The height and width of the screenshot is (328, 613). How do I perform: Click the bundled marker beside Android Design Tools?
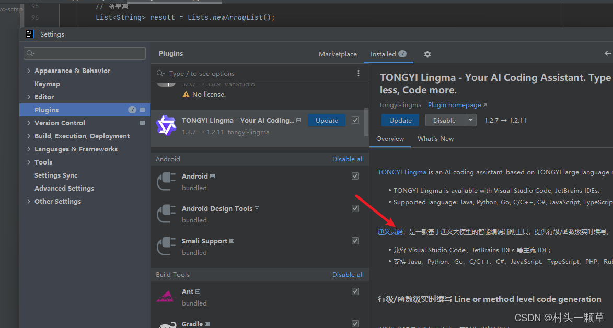click(x=257, y=209)
